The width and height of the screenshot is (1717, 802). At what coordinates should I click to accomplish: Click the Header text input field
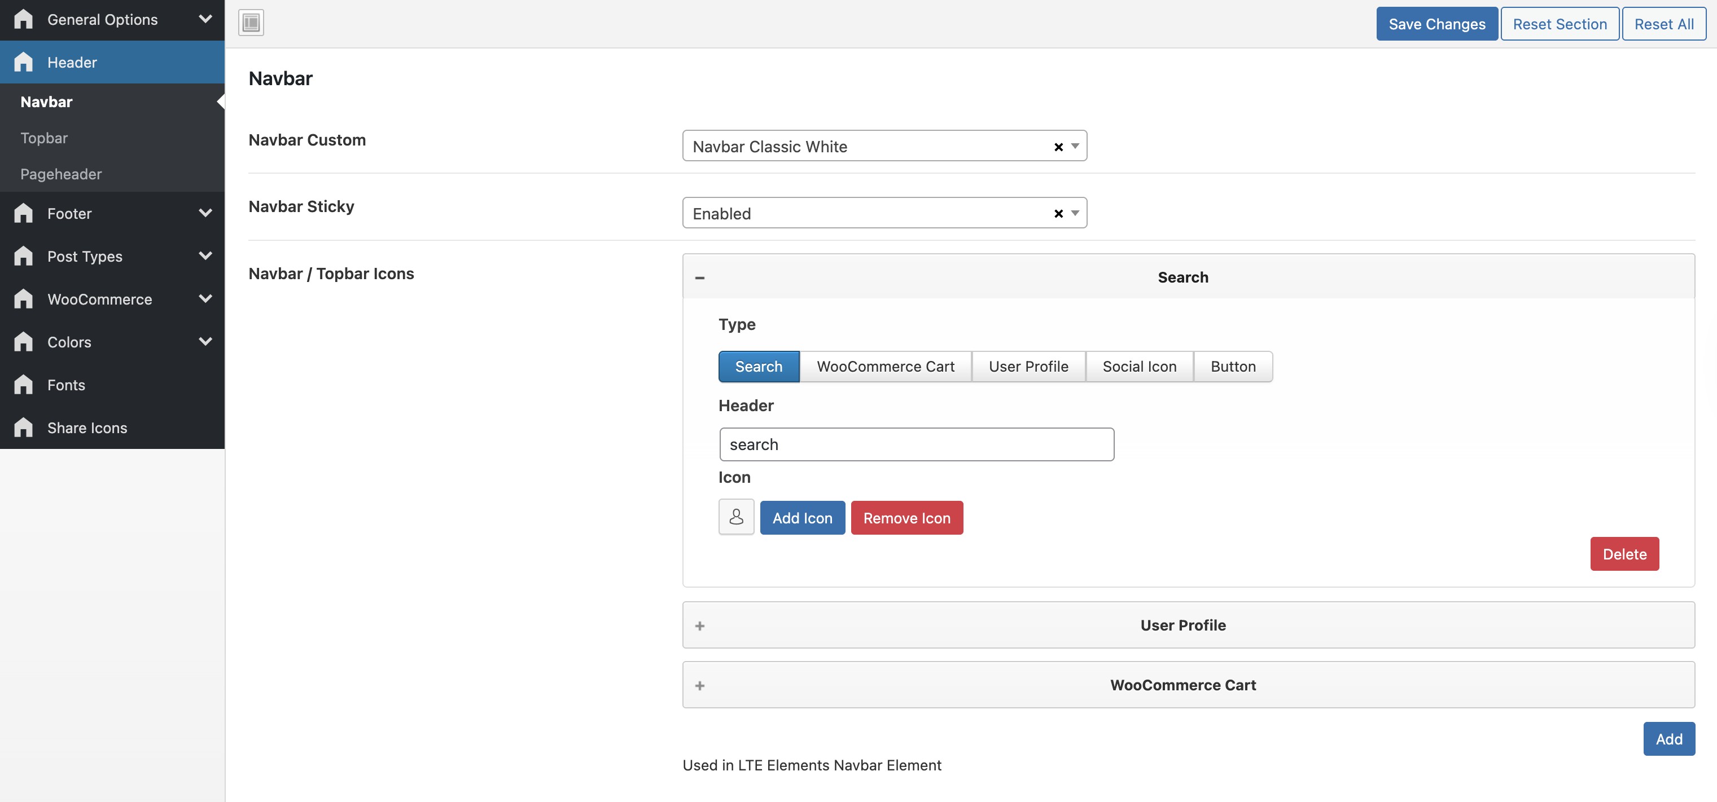click(916, 444)
